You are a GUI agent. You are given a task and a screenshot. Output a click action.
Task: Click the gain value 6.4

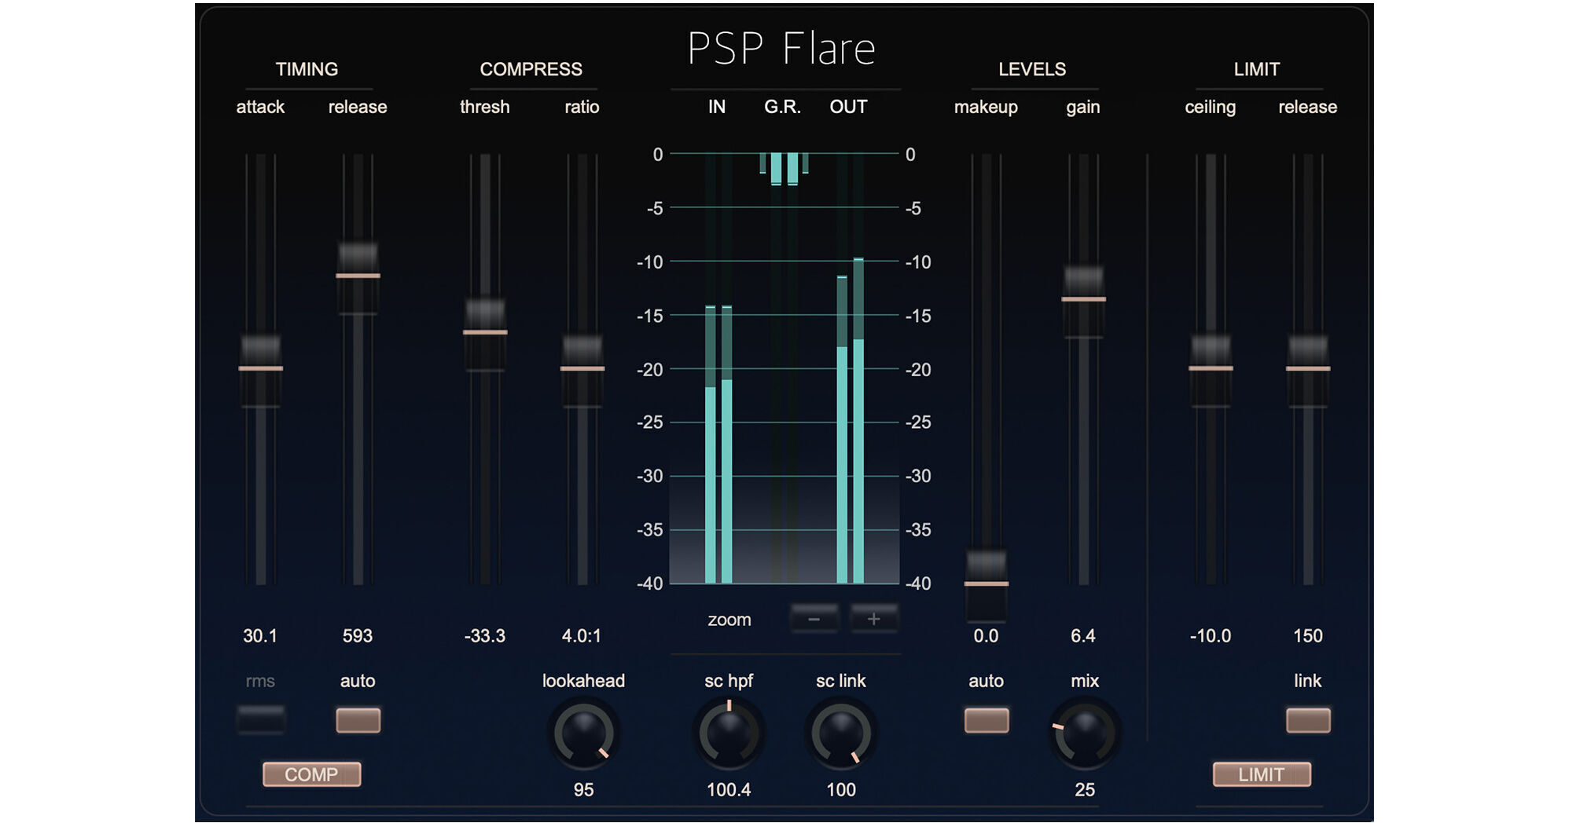(x=1083, y=635)
